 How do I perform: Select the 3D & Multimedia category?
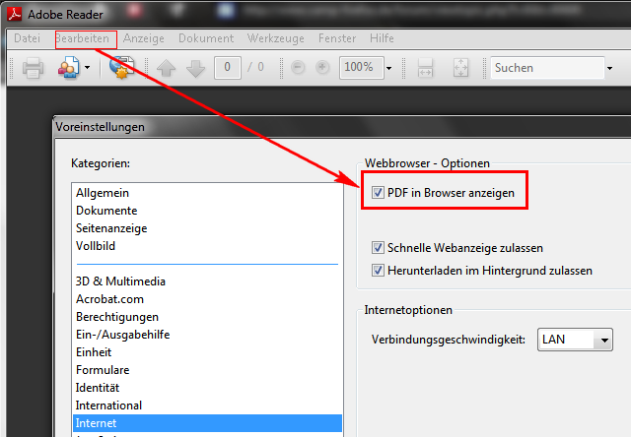pyautogui.click(x=207, y=281)
